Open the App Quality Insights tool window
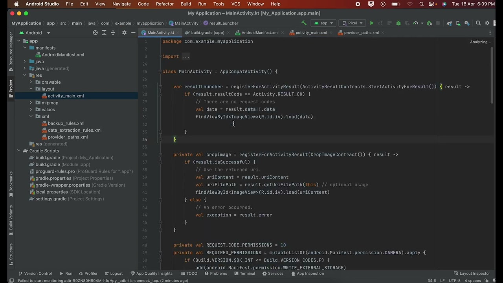503x283 pixels. pyautogui.click(x=151, y=274)
